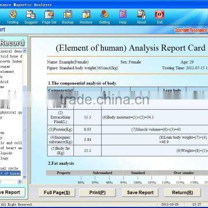Select the 'Acid' list item

click(x=4, y=81)
